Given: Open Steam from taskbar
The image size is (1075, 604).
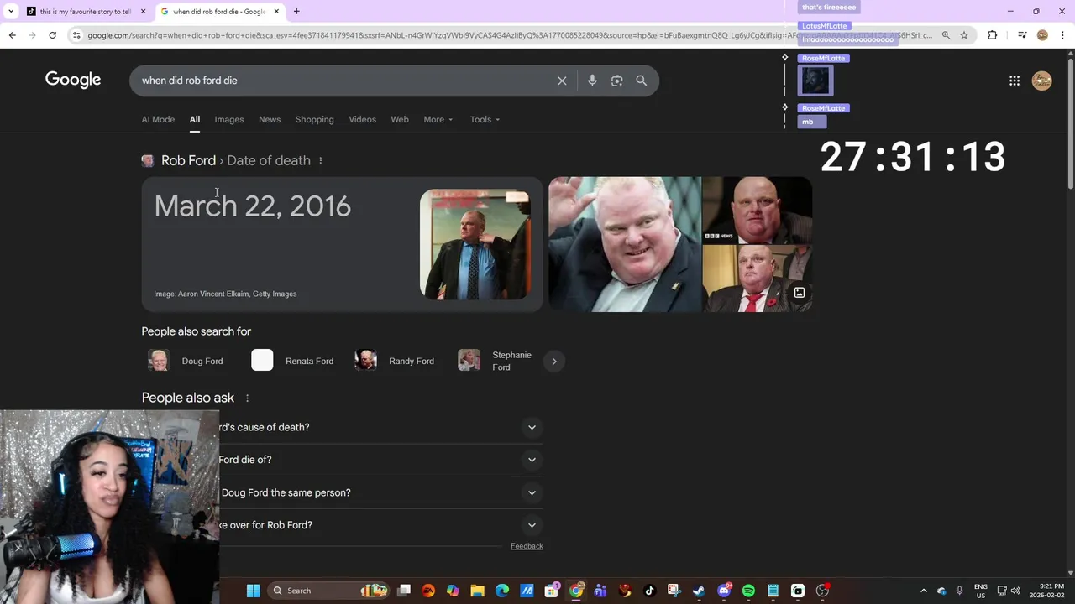Looking at the screenshot, I should (x=699, y=591).
